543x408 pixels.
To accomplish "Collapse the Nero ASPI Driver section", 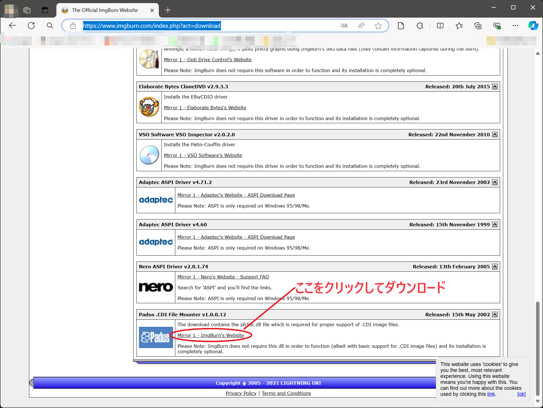I will pyautogui.click(x=495, y=267).
